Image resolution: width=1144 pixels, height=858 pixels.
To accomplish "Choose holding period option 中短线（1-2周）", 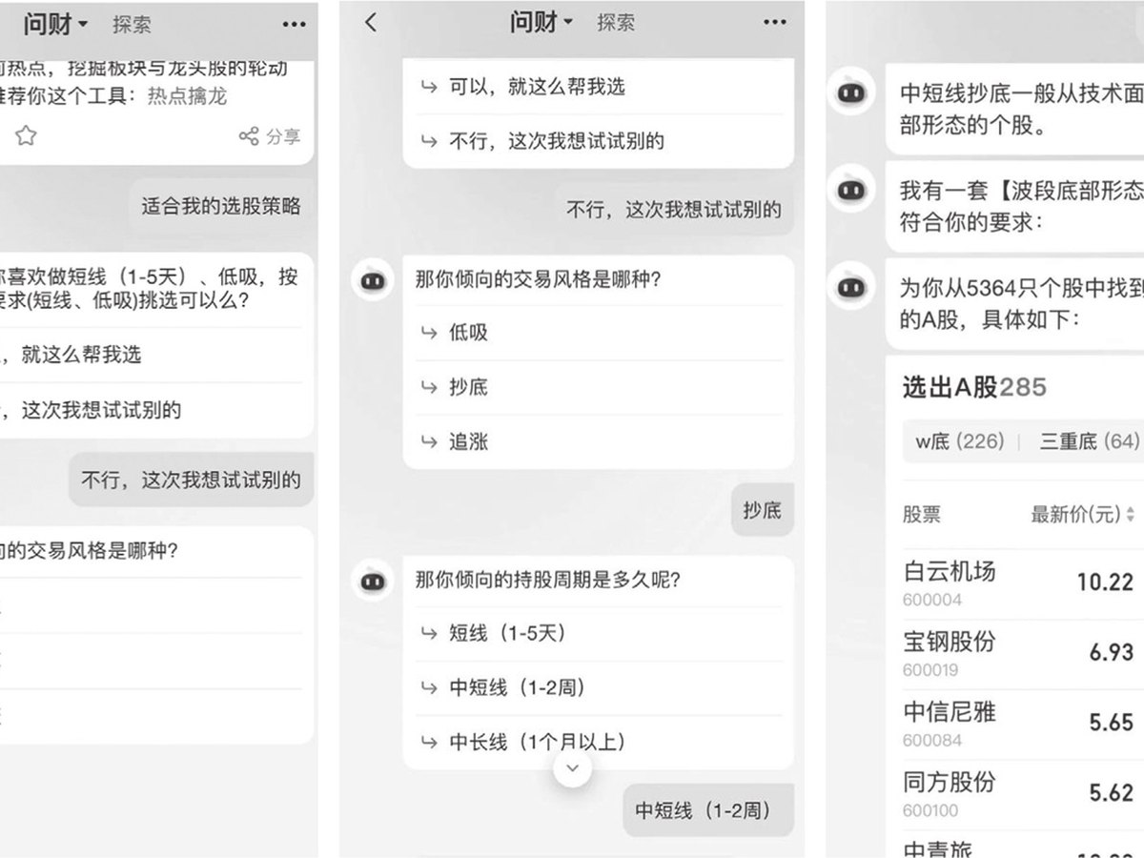I will [x=599, y=687].
